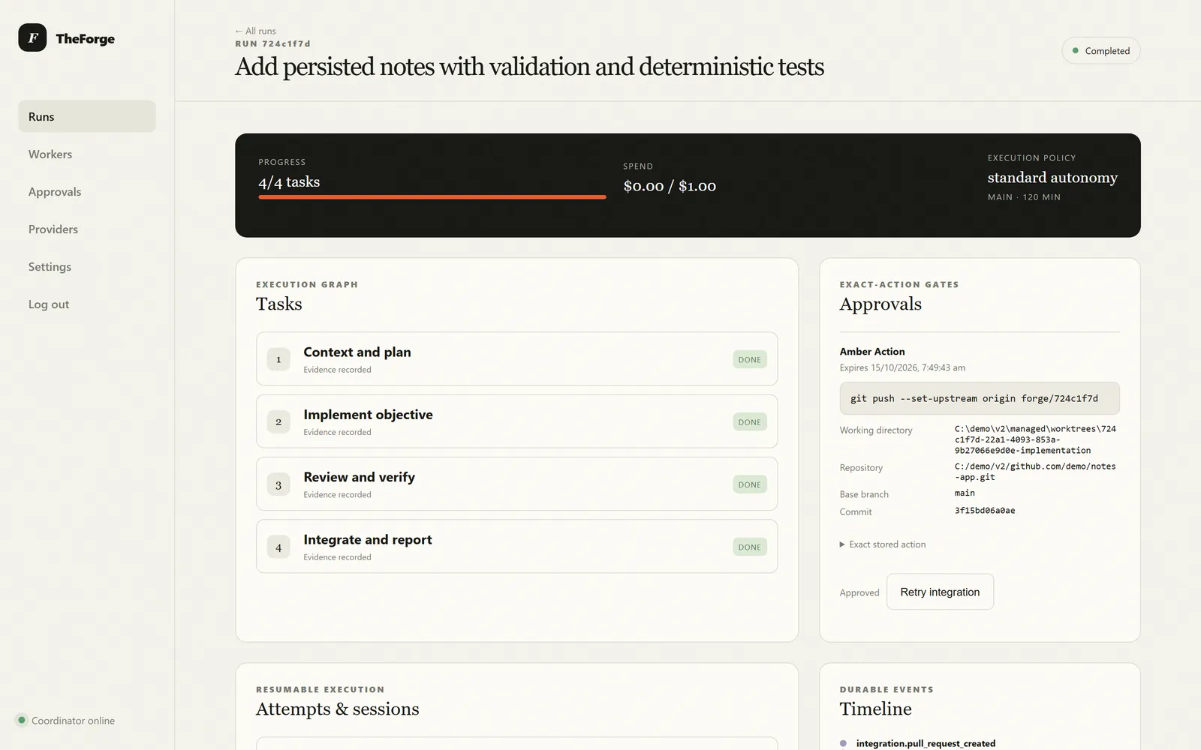Click the step 3 number badge
This screenshot has width=1201, height=750.
tap(278, 484)
